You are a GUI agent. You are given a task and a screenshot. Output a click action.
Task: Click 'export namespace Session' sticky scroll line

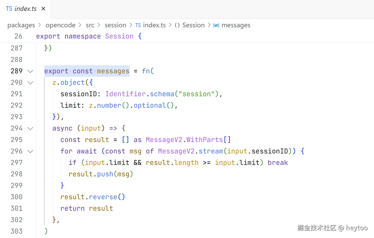click(x=89, y=36)
